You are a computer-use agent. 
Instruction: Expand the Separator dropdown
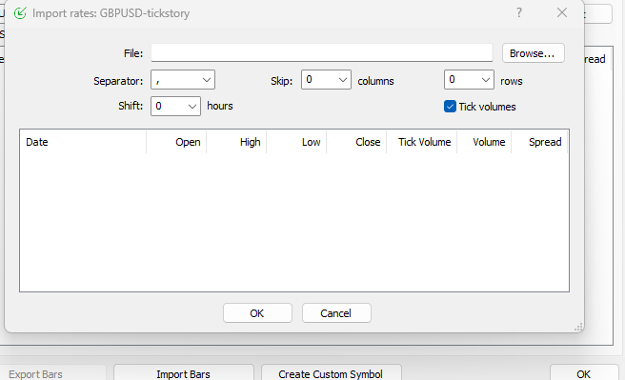click(x=183, y=80)
